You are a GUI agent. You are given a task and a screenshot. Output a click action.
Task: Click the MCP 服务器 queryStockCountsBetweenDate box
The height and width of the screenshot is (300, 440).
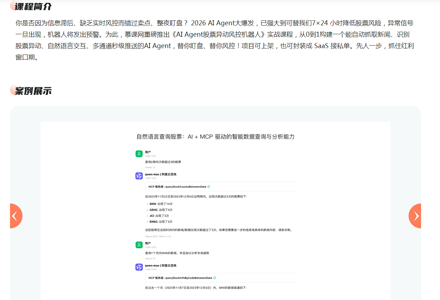(x=221, y=187)
